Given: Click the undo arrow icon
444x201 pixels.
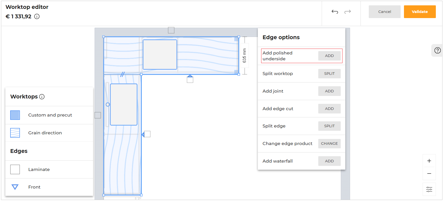Looking at the screenshot, I should (335, 12).
